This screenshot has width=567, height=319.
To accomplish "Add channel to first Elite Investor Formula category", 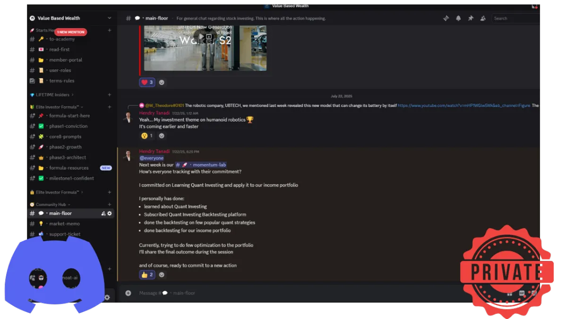I will [110, 107].
